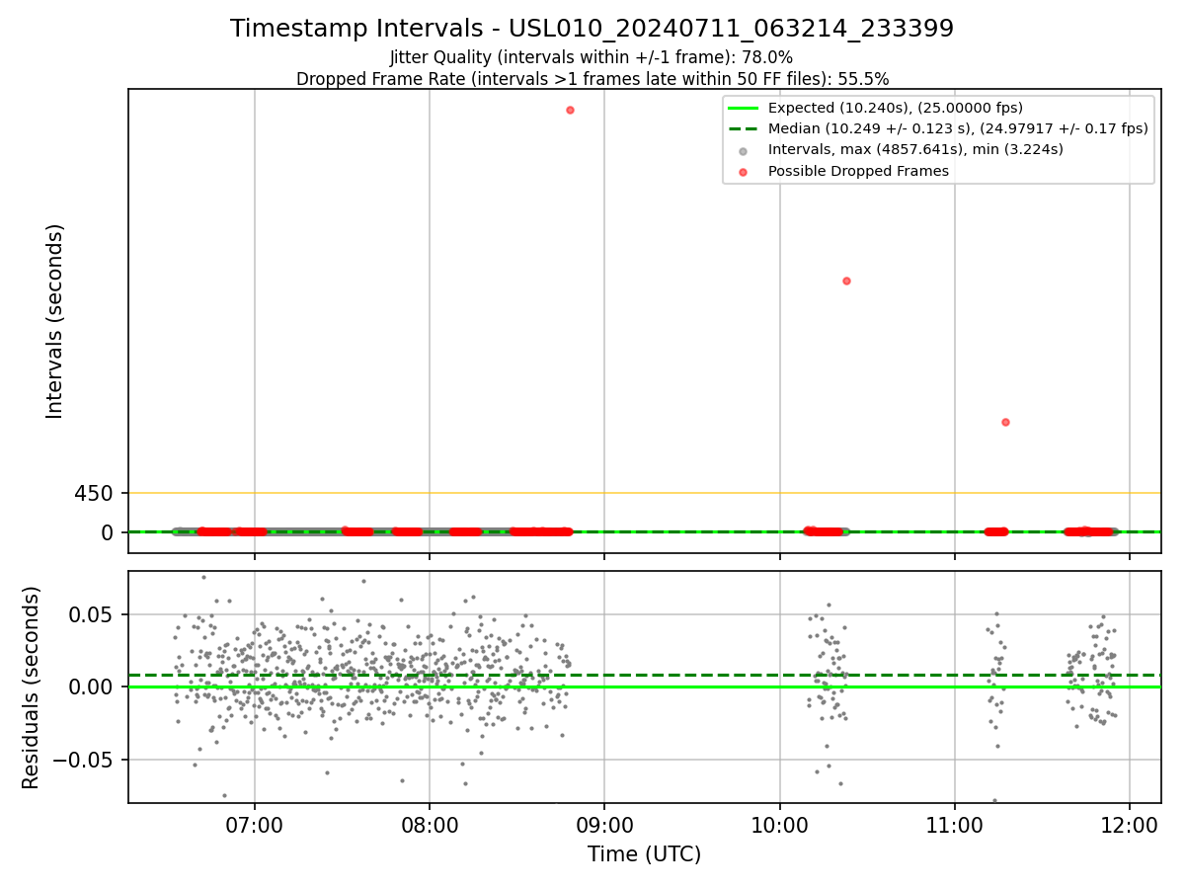Click the '09:00' time axis tick label
Screen dimensions: 1185x889
[604, 824]
